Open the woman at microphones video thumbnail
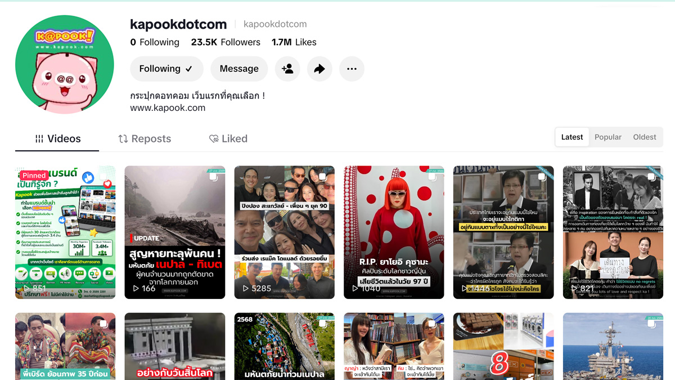 pyautogui.click(x=503, y=232)
